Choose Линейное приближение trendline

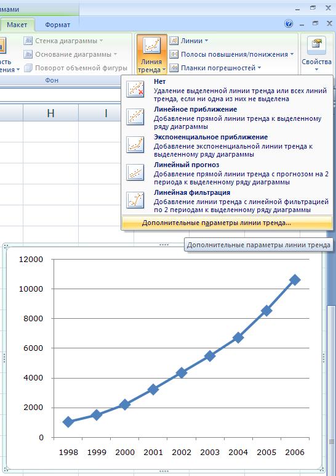pos(226,118)
